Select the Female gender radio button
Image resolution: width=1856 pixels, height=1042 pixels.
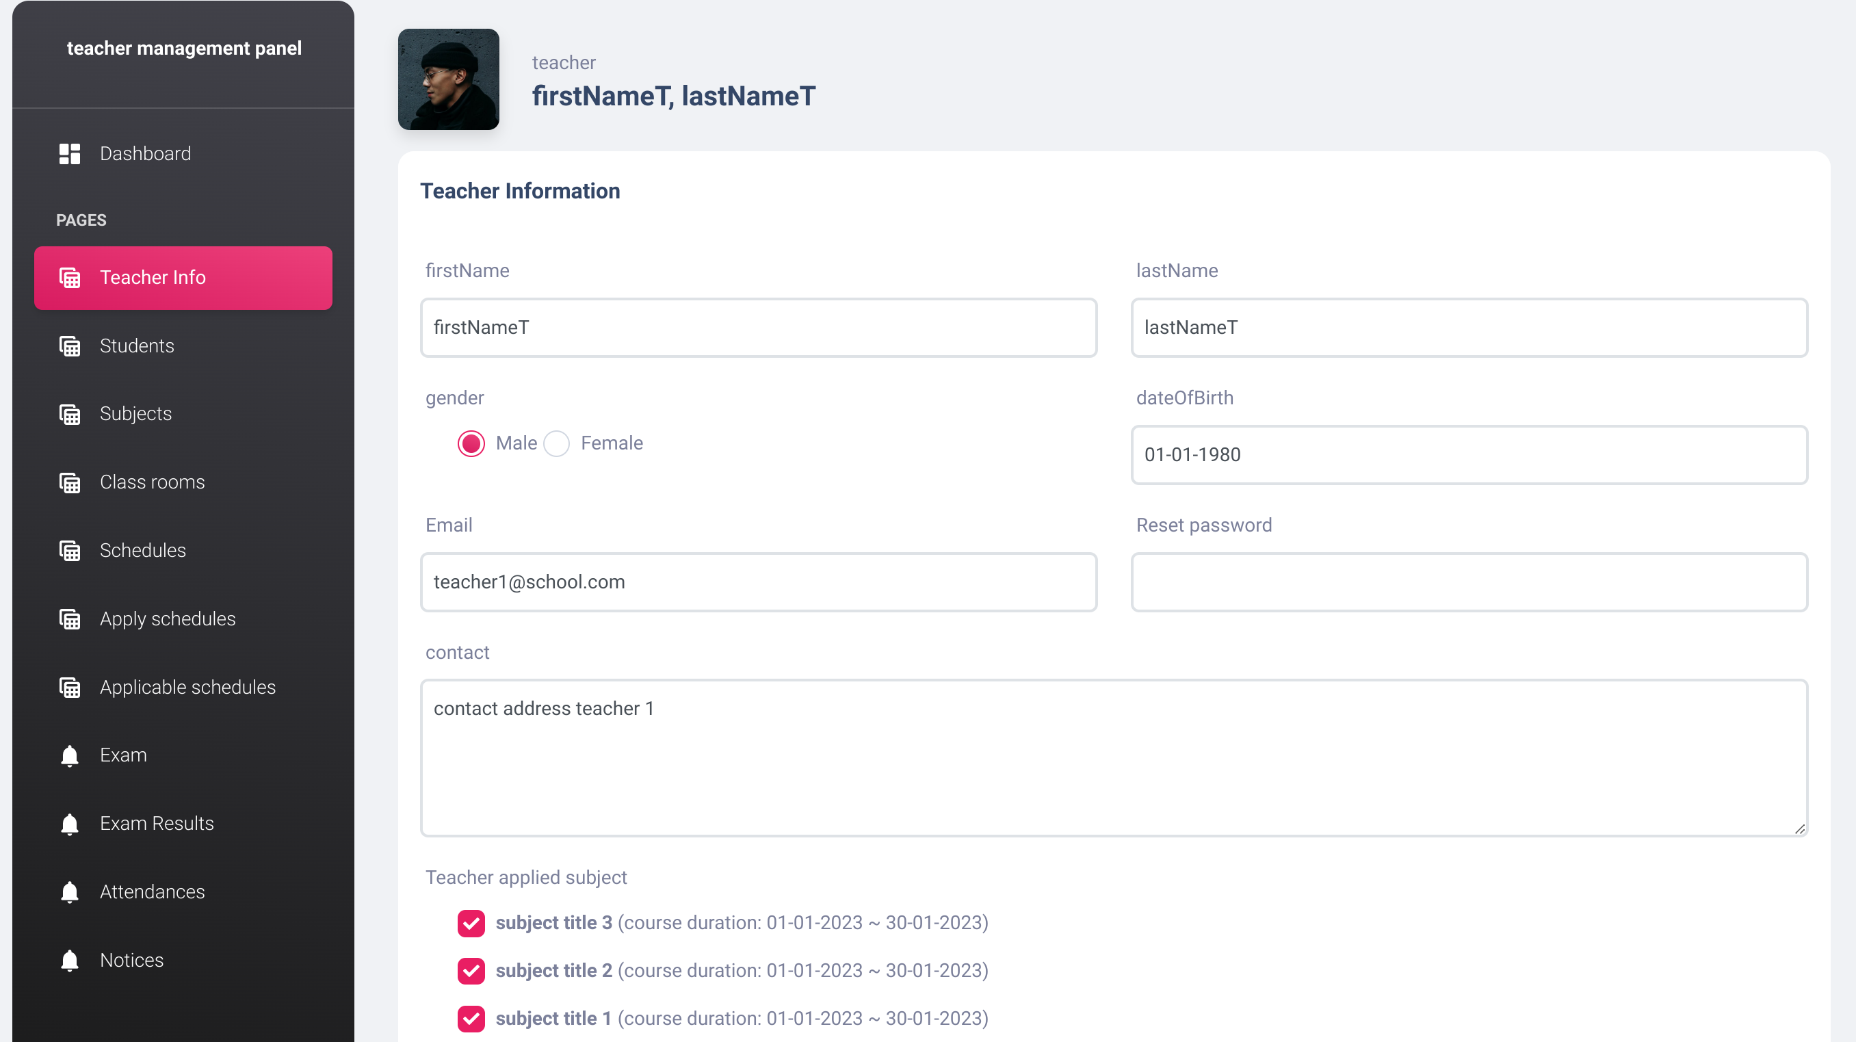pos(556,443)
